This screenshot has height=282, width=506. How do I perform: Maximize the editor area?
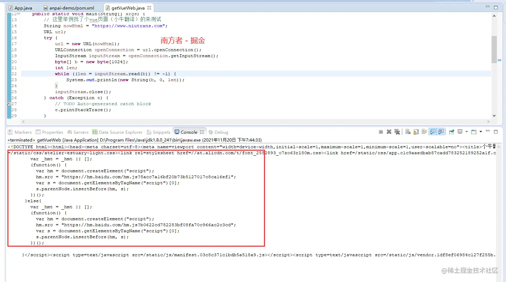point(496,7)
